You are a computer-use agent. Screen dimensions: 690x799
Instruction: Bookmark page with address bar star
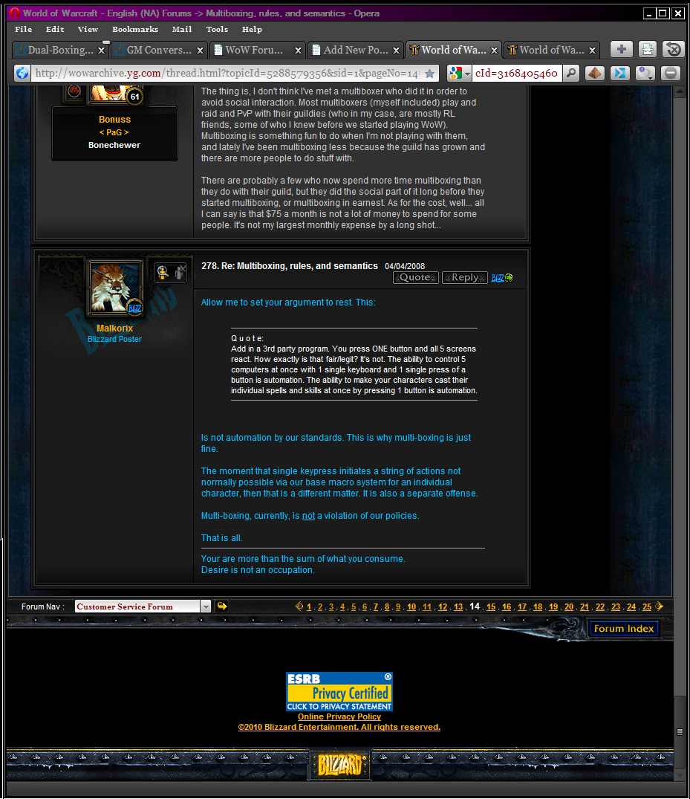pos(430,74)
